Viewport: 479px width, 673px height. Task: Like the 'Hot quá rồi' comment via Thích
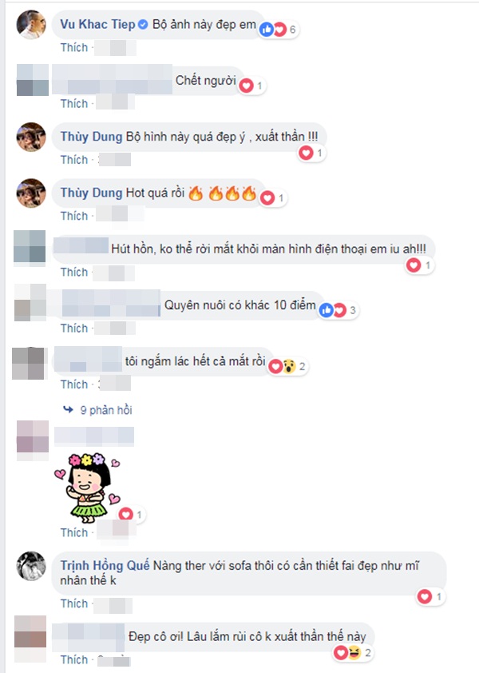73,216
